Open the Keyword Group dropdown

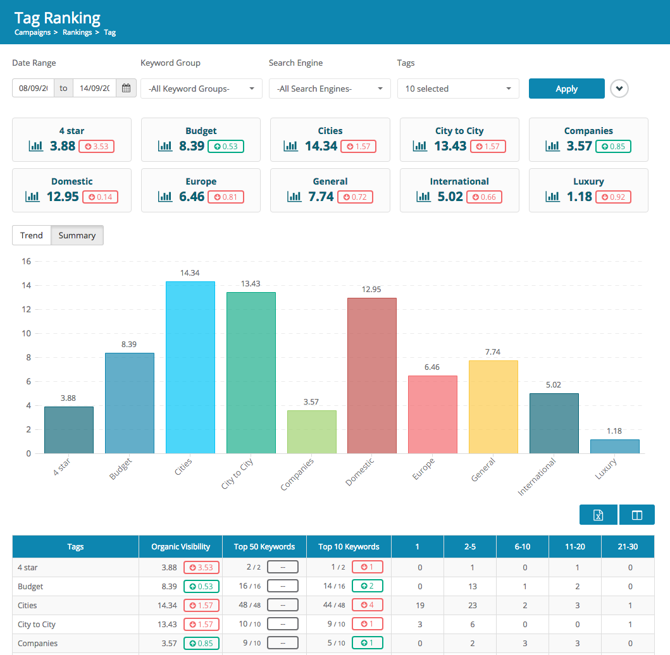click(201, 89)
